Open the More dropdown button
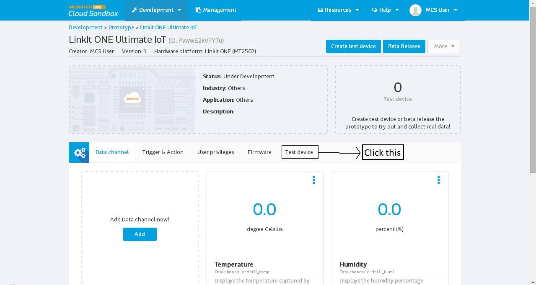536x285 pixels. (x=444, y=46)
